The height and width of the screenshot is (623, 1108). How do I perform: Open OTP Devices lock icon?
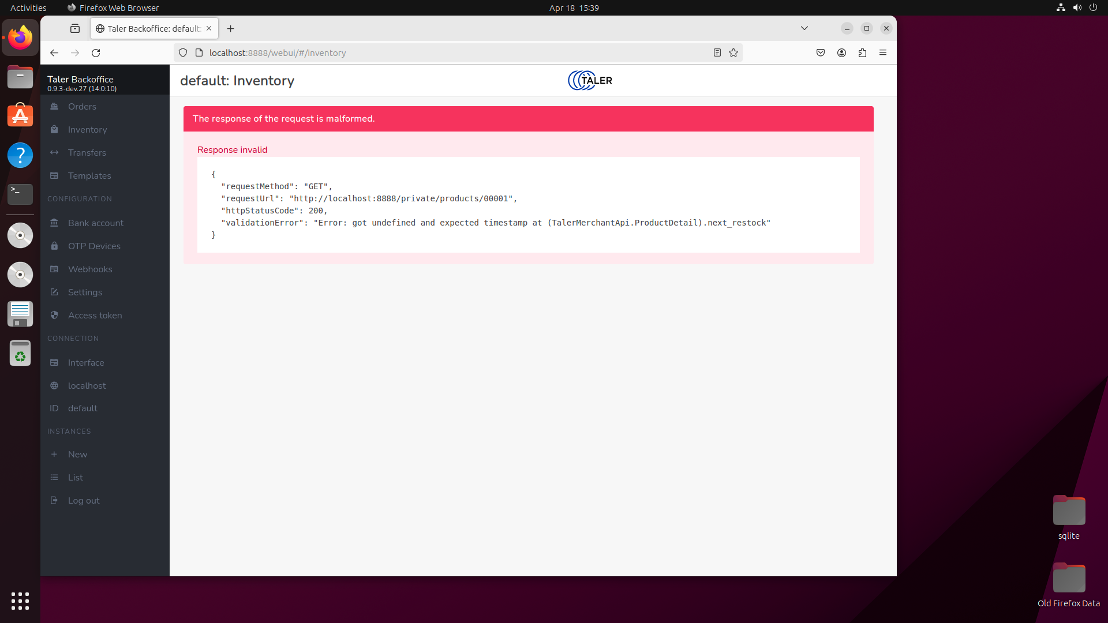click(x=54, y=246)
